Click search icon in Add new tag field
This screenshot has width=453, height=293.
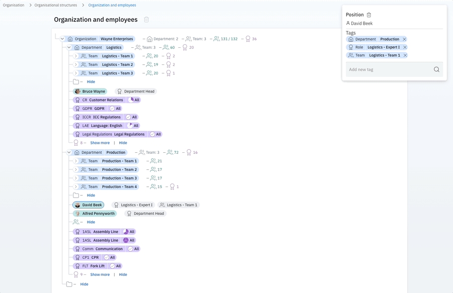[x=436, y=70]
